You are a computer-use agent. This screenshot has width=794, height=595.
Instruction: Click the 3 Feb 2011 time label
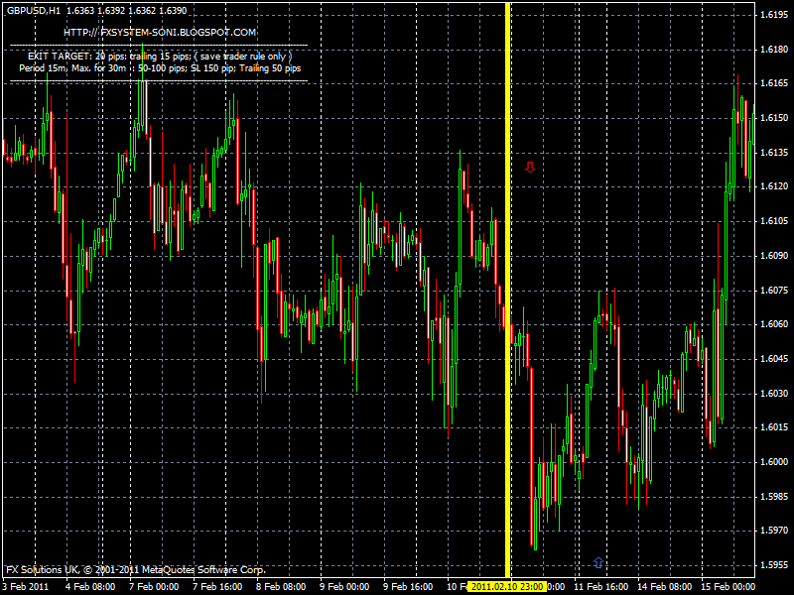pos(26,587)
